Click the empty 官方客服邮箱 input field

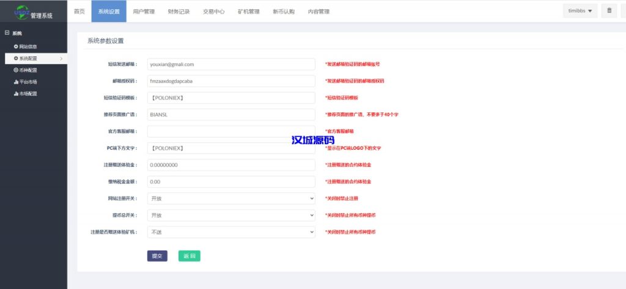coord(231,131)
